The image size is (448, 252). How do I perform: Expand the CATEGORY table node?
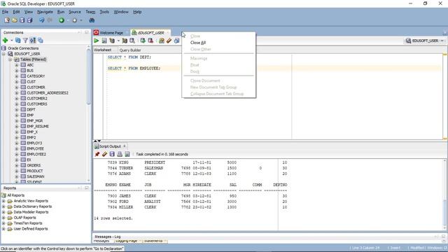click(x=17, y=76)
